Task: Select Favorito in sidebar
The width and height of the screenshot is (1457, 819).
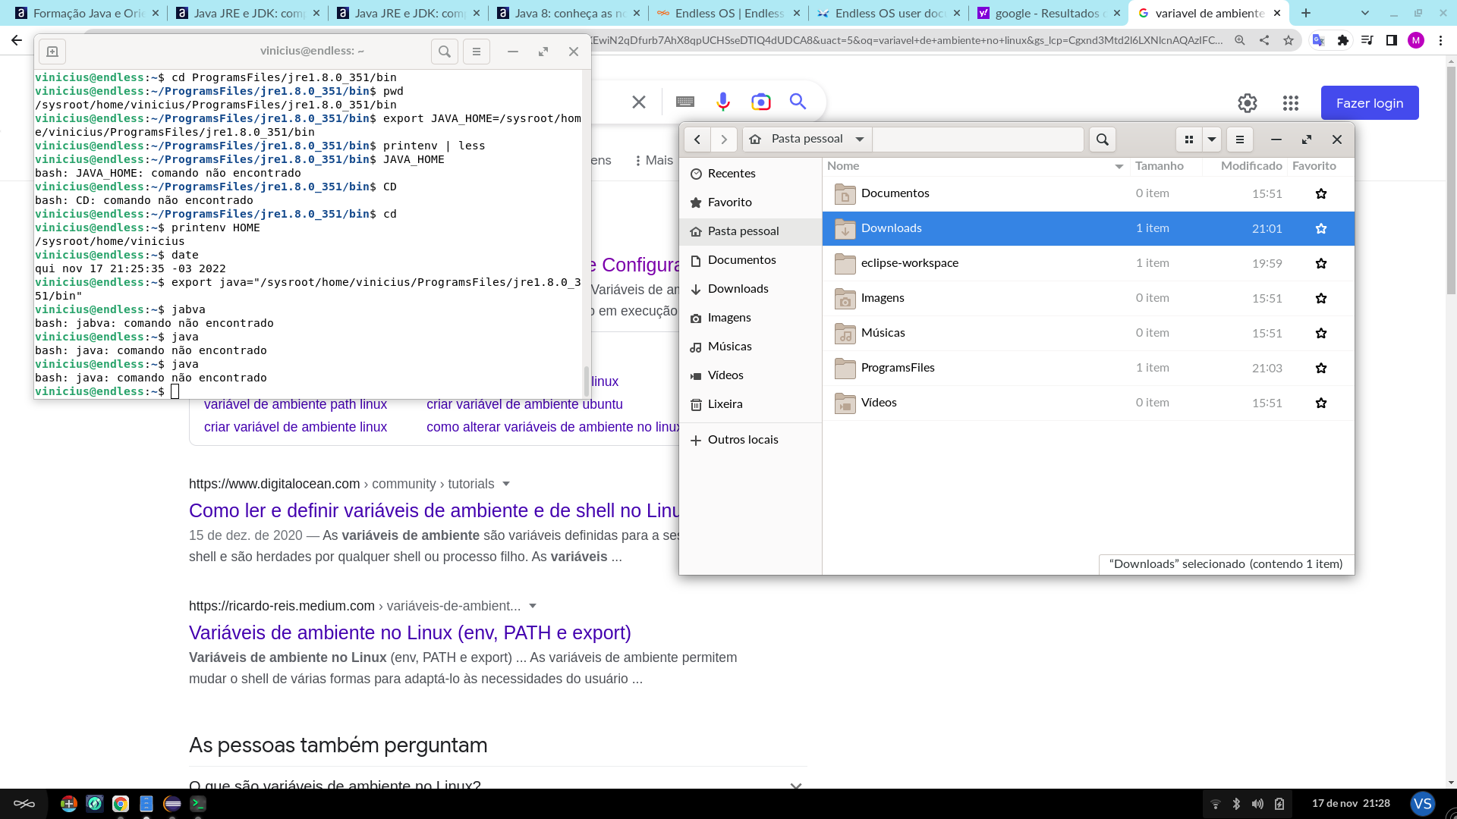Action: click(751, 202)
